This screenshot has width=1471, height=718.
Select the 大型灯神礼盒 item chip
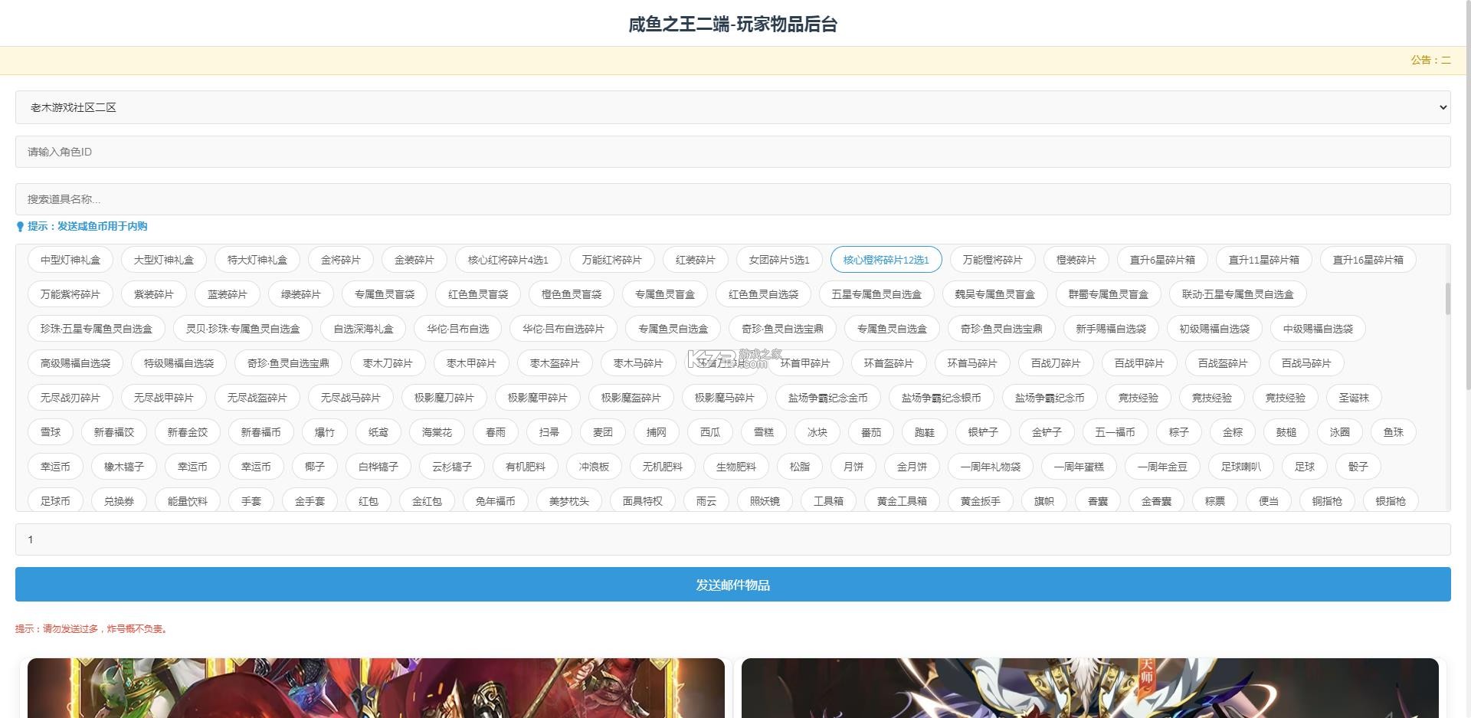(164, 260)
